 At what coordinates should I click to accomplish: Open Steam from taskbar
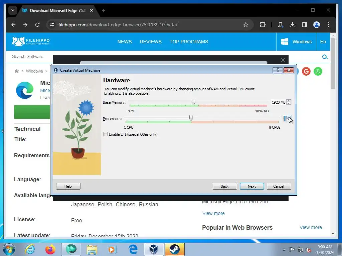tap(174, 249)
